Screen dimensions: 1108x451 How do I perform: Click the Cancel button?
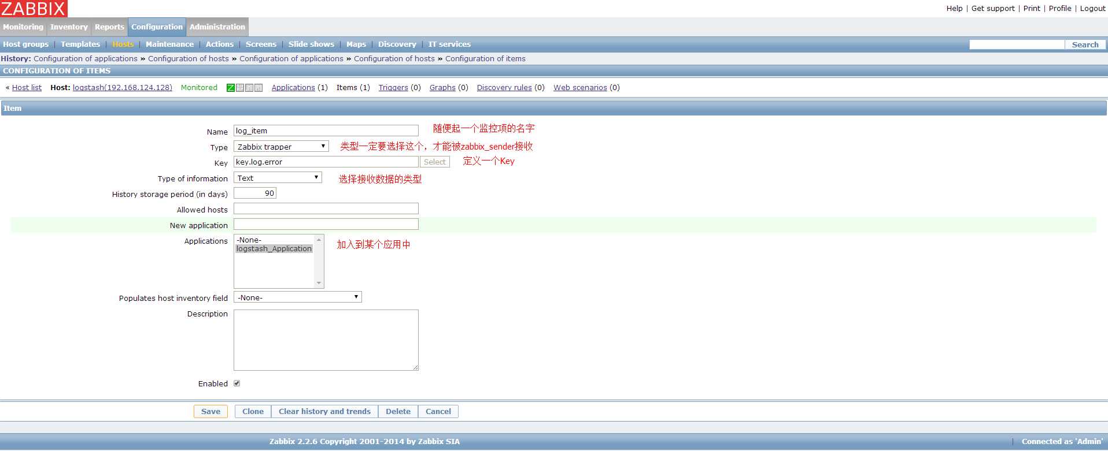(x=438, y=411)
